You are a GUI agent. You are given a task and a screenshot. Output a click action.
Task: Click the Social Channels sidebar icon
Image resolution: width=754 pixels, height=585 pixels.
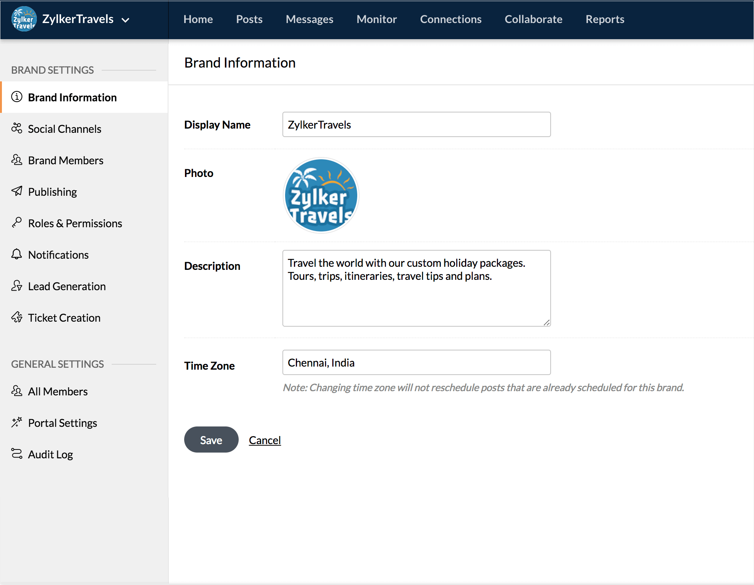(x=16, y=128)
